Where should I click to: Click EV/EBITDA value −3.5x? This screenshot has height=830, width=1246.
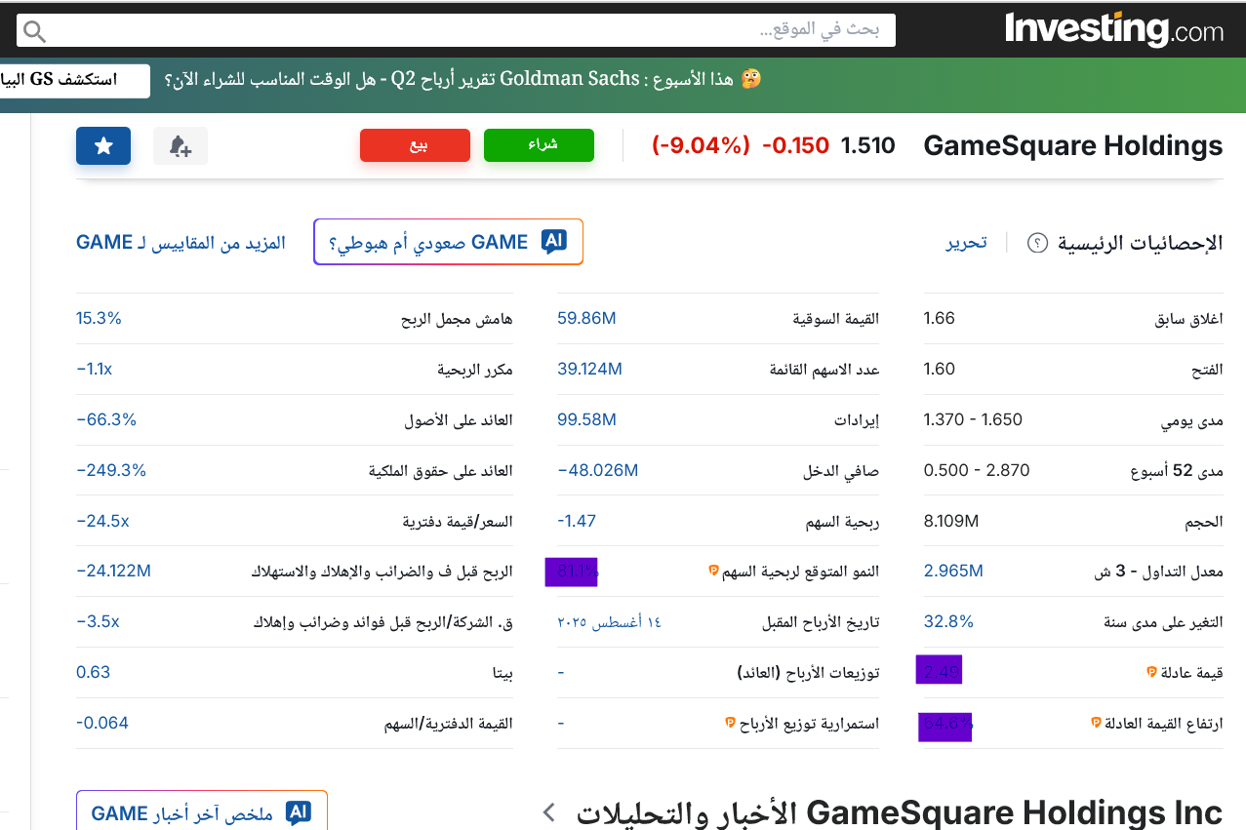pyautogui.click(x=98, y=622)
